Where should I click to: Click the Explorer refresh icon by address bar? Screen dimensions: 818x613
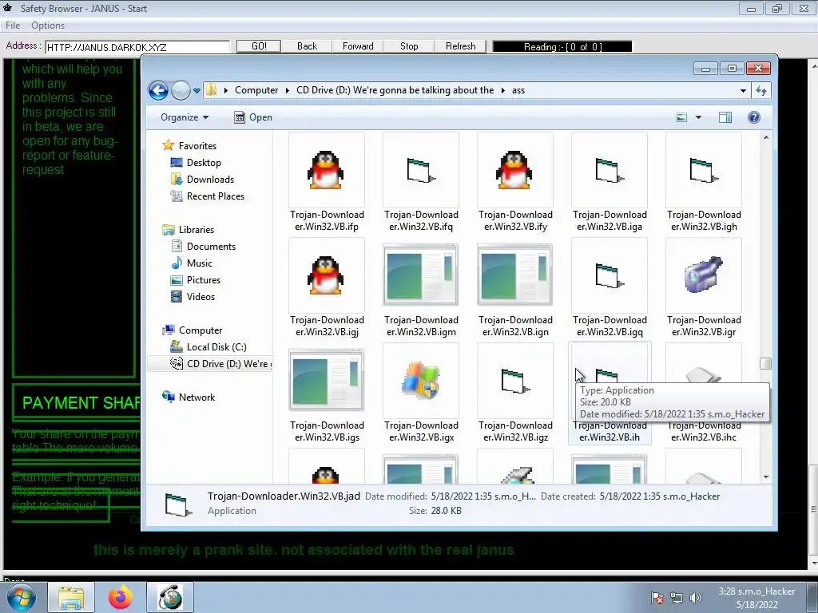pyautogui.click(x=761, y=91)
